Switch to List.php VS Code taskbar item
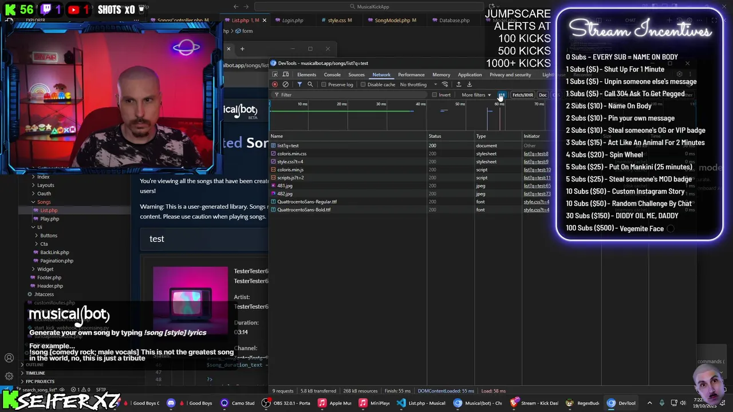This screenshot has height=412, width=733. [x=421, y=403]
